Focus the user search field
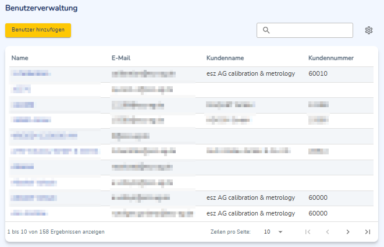This screenshot has height=247, width=384. [x=305, y=30]
